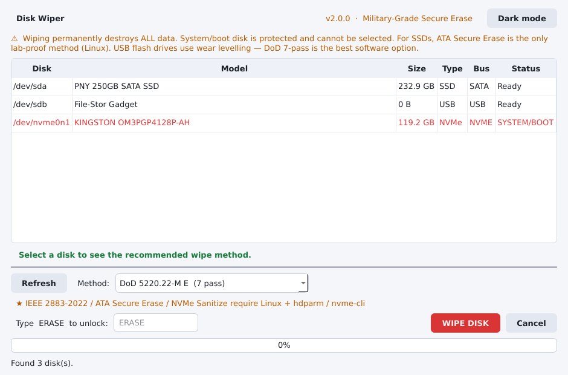Click the recommended wipe method hint text
This screenshot has width=568, height=375.
point(135,255)
